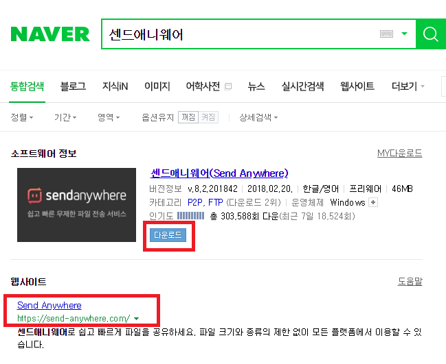The image size is (446, 364).
Task: Open the 정렬 sort dropdown
Action: pos(22,117)
